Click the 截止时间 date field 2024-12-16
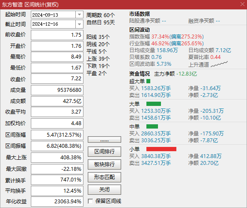Screen dimensions: 247x208 [x=54, y=24]
